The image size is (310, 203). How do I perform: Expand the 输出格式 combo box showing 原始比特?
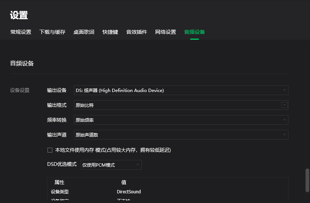point(181,105)
